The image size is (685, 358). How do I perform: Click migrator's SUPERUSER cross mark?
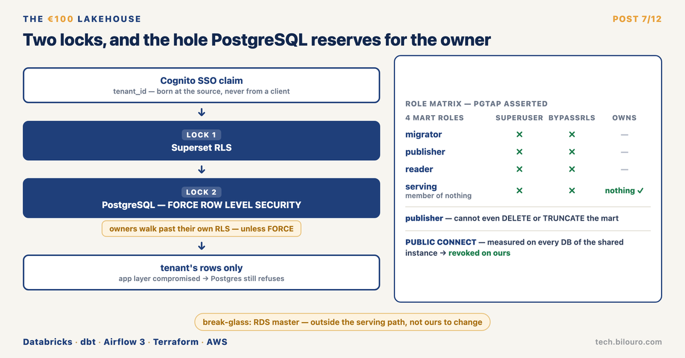pyautogui.click(x=519, y=135)
